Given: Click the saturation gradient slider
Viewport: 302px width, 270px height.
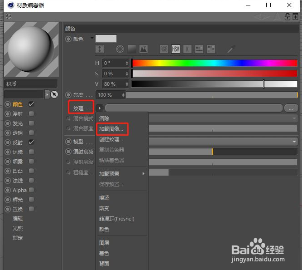Looking at the screenshot, I should (215, 74).
